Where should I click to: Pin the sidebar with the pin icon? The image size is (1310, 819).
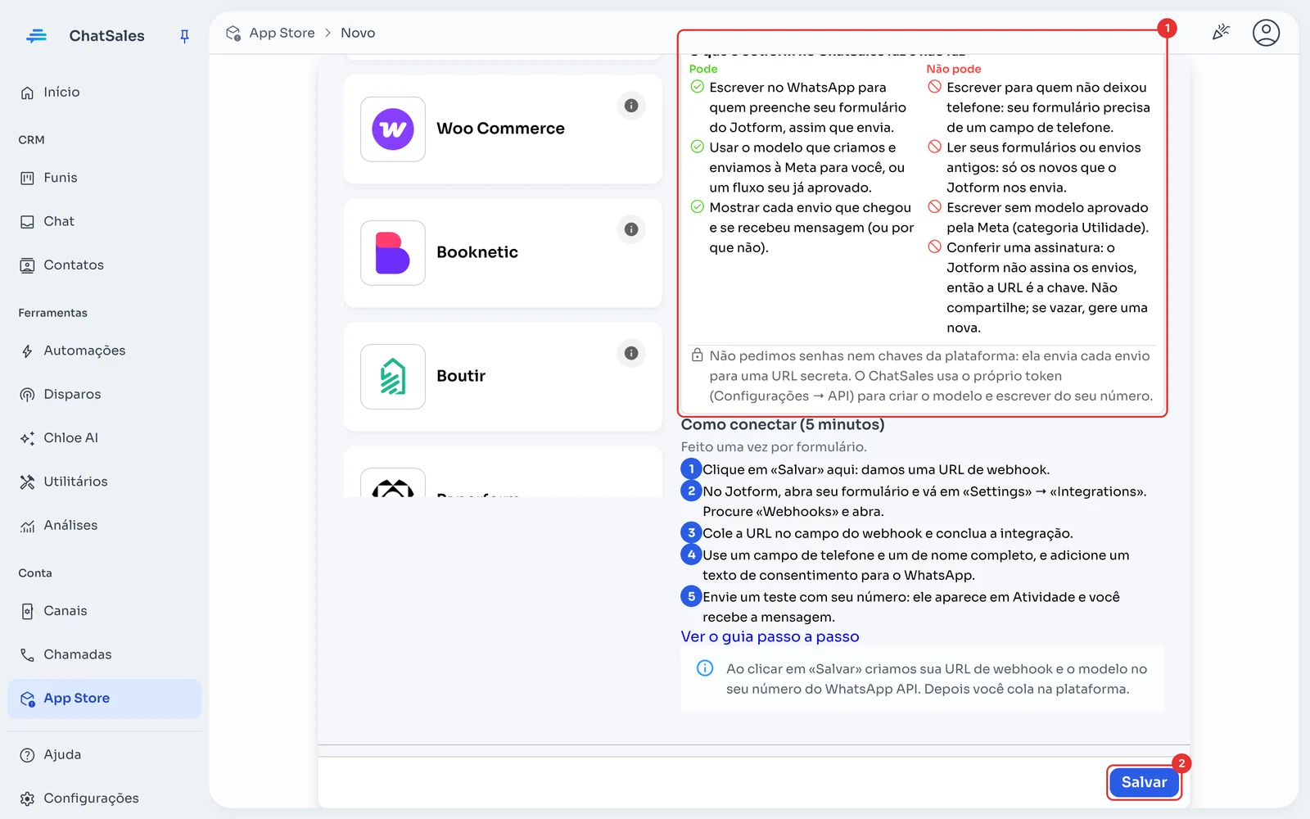[x=184, y=36]
